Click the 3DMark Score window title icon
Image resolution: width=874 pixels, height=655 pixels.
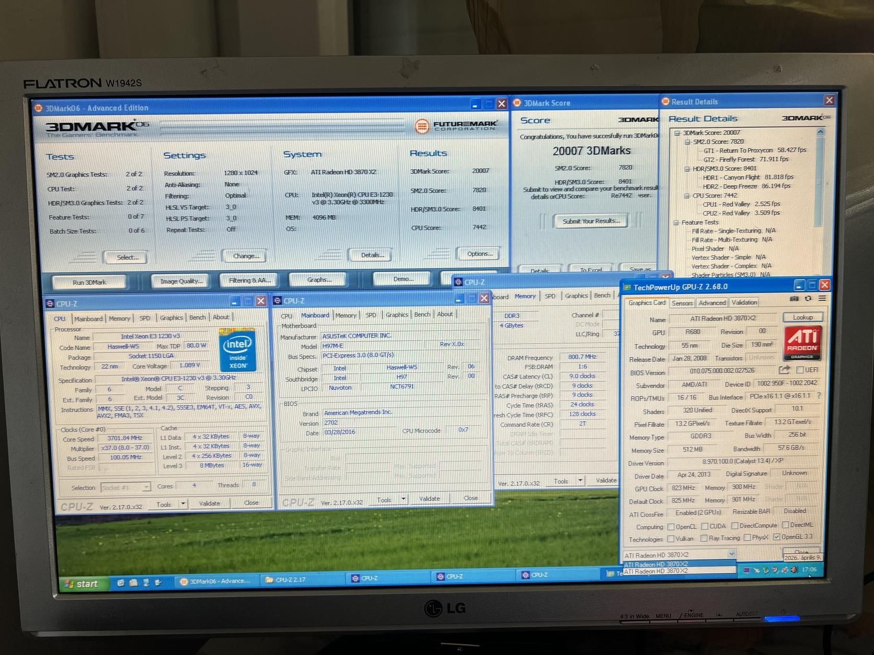517,103
